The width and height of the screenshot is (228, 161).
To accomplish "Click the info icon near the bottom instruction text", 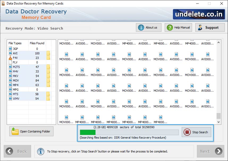I will click(41, 151).
